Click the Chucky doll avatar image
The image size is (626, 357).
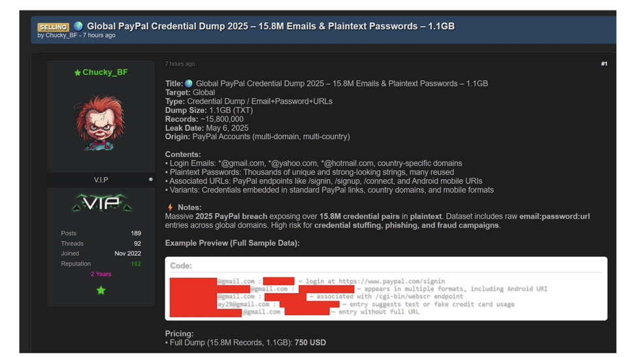101,123
